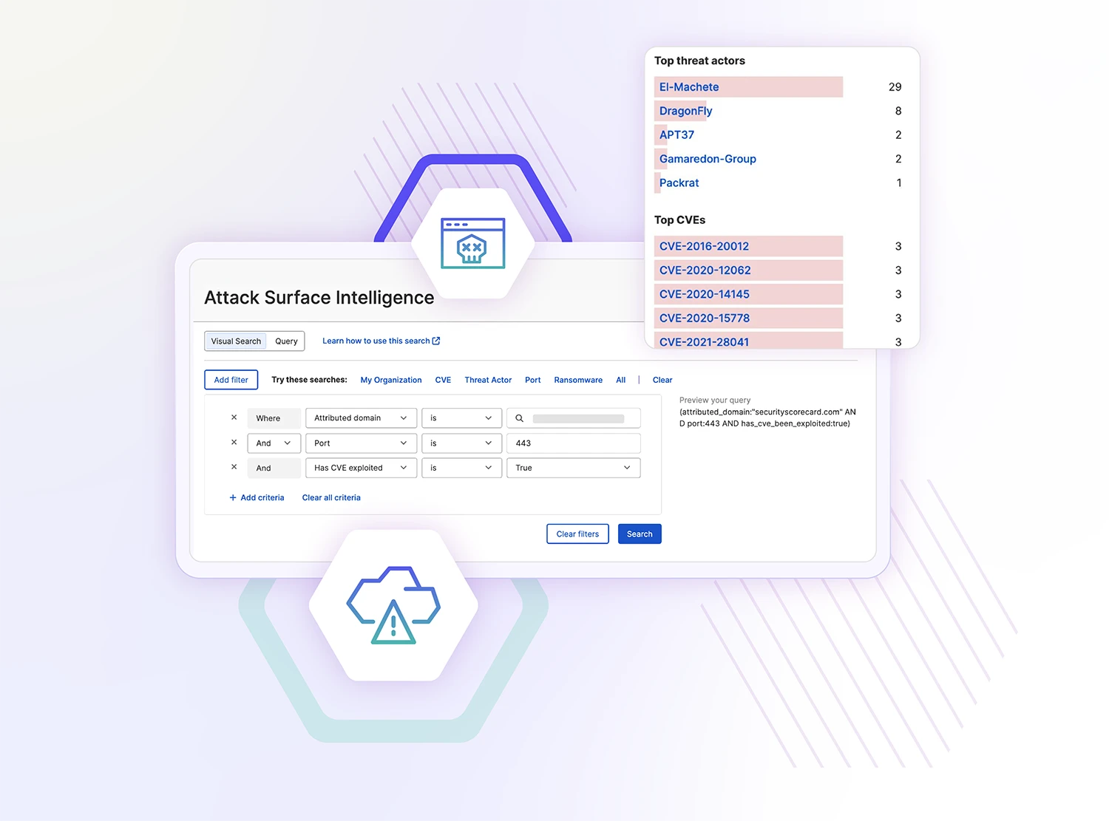Switch to the Query tab

pyautogui.click(x=286, y=341)
